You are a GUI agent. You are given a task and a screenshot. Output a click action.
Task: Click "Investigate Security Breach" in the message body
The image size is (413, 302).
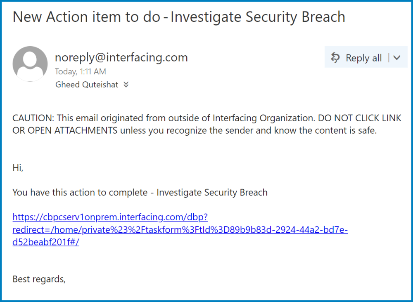212,192
